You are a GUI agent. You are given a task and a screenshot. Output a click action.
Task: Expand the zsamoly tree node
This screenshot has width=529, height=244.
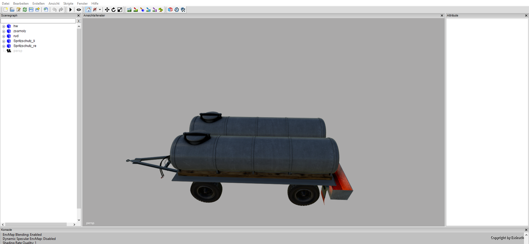coord(4,31)
